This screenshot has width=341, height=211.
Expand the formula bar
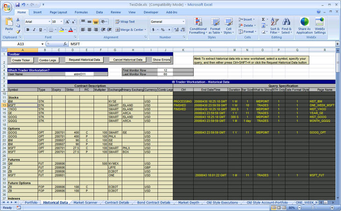337,44
